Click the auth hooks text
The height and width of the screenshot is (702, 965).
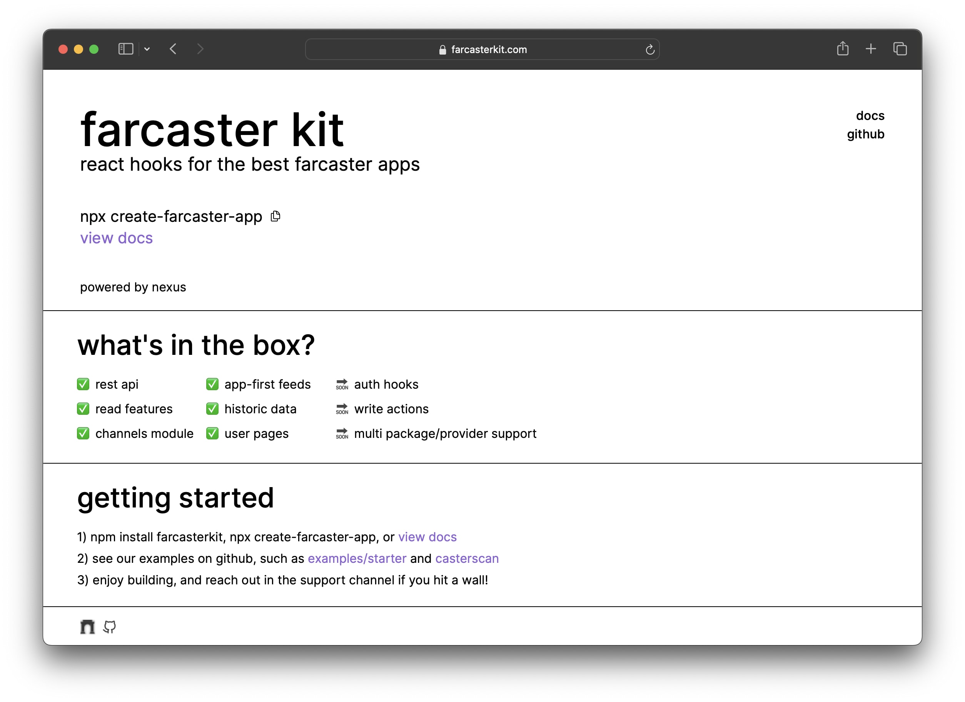point(386,385)
